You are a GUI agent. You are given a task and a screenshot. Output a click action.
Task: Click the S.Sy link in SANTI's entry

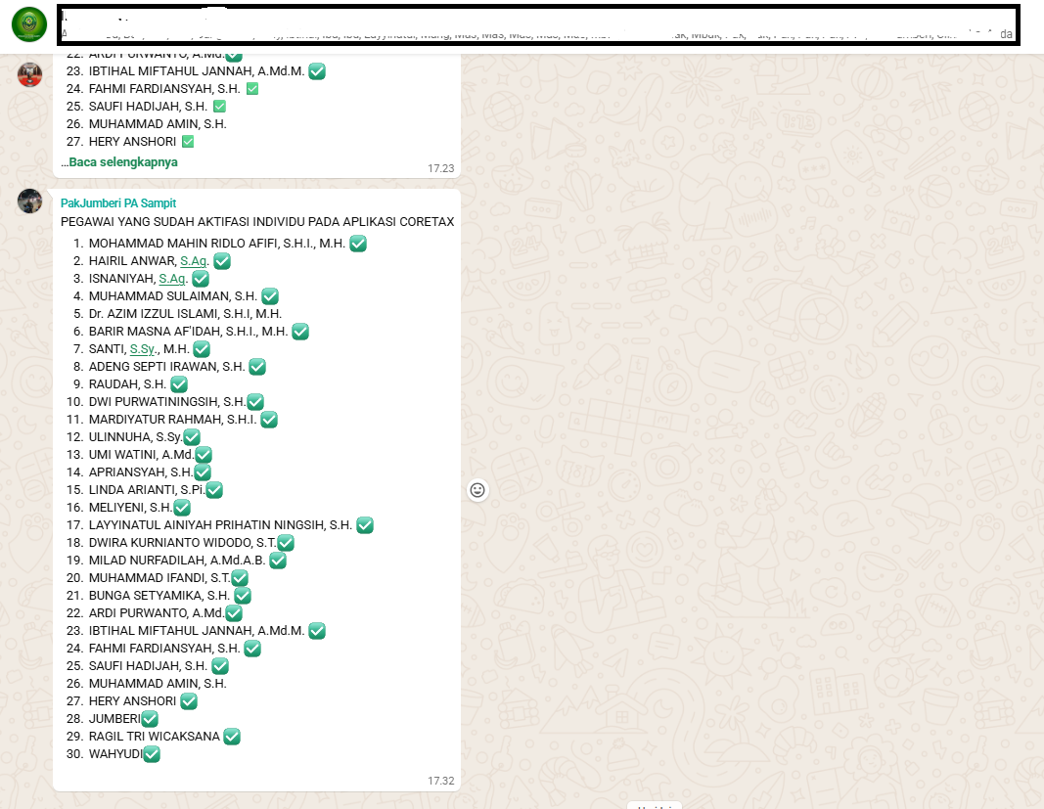(143, 349)
